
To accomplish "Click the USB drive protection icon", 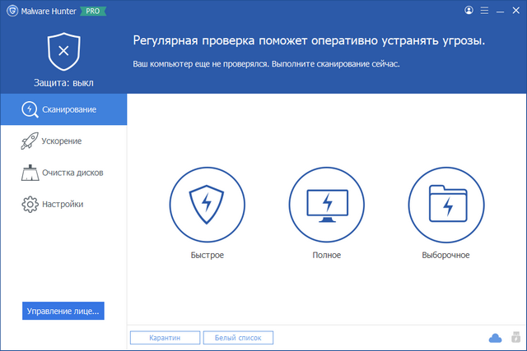I will [x=515, y=337].
